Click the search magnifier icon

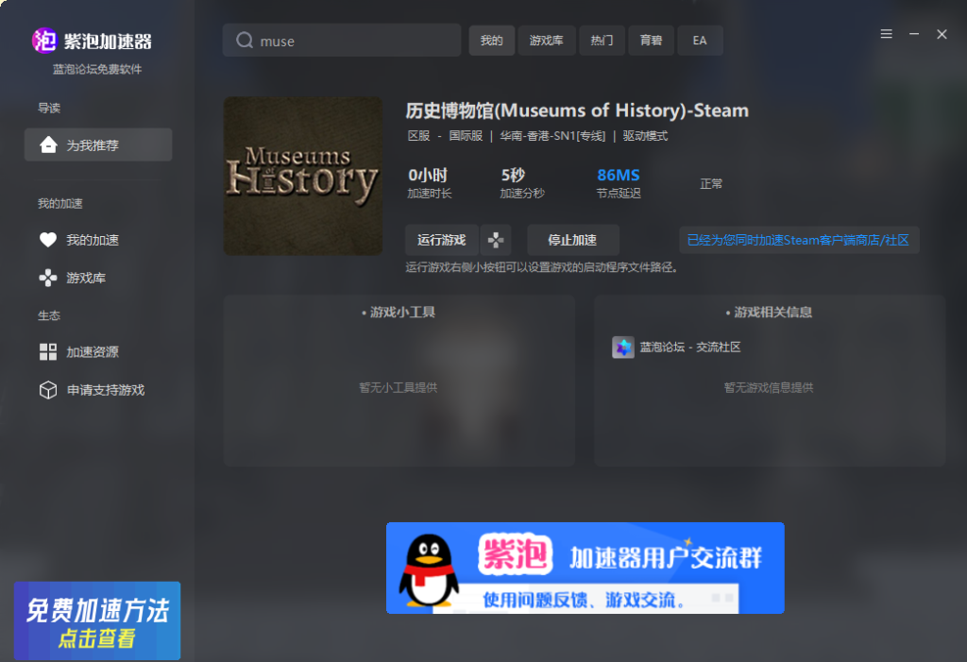click(245, 40)
